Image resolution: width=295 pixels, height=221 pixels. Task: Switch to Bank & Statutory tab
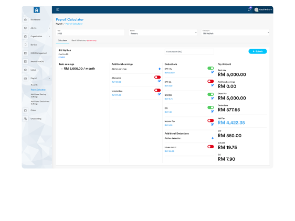click(84, 40)
